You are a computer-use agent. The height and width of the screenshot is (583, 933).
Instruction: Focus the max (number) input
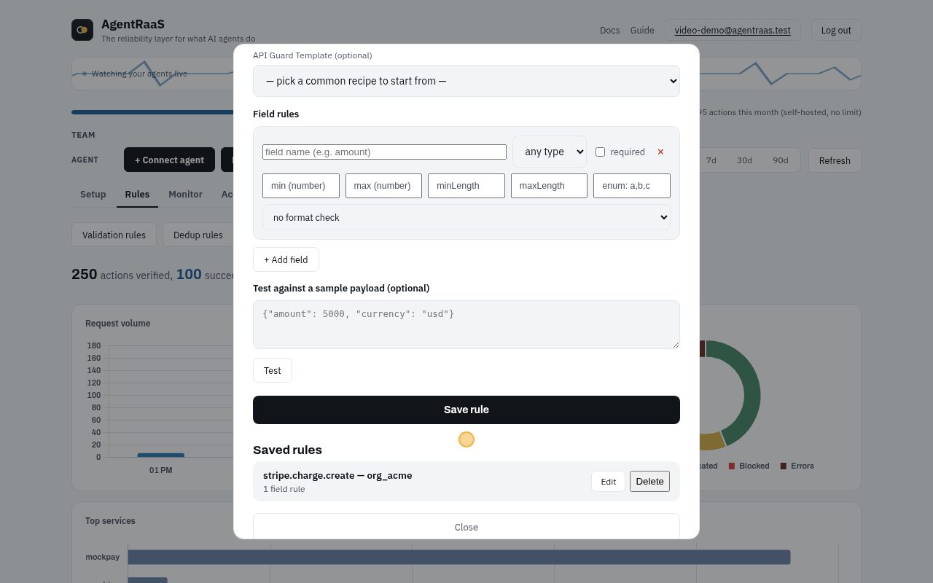(383, 186)
